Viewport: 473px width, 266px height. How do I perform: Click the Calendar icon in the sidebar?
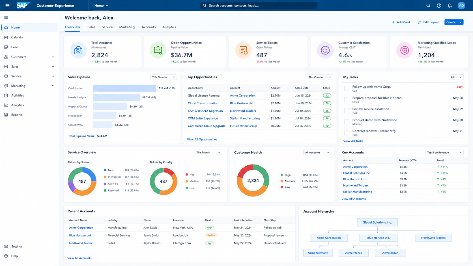(6, 37)
